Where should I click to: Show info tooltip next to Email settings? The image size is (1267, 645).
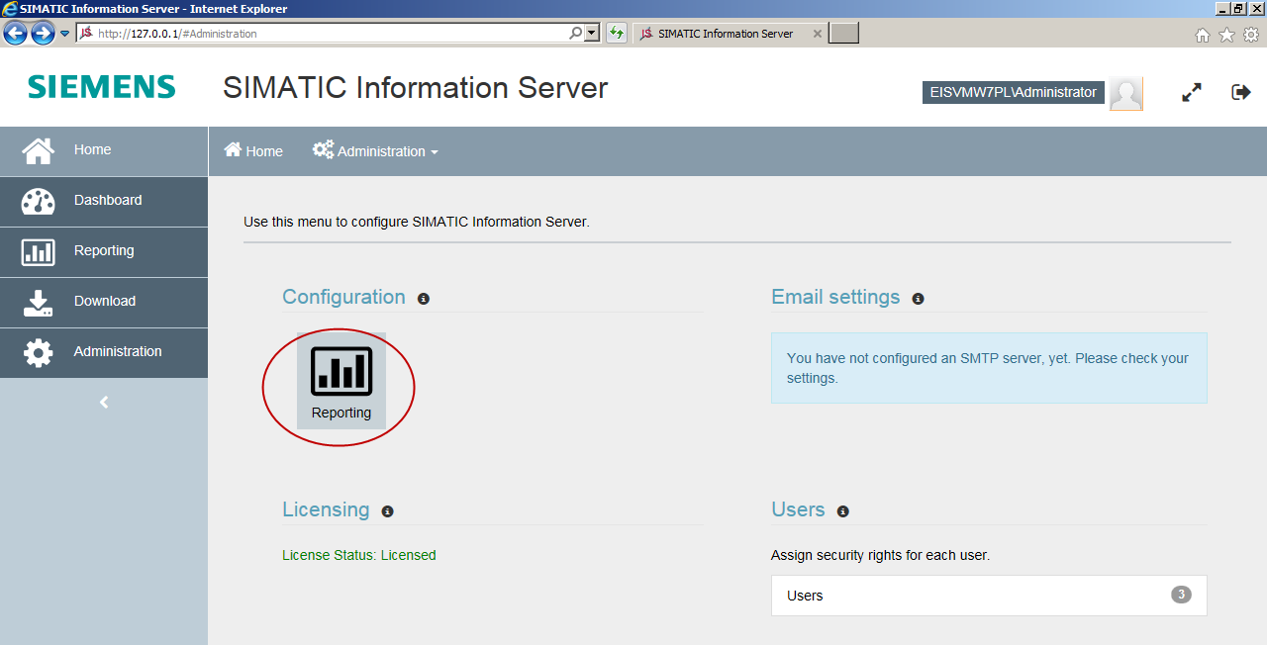pyautogui.click(x=918, y=299)
